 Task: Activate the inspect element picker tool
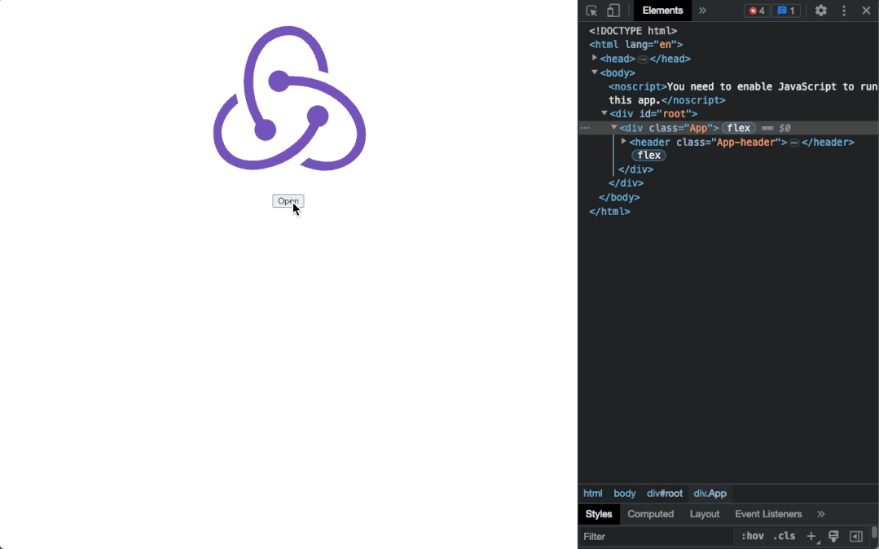[x=591, y=11]
